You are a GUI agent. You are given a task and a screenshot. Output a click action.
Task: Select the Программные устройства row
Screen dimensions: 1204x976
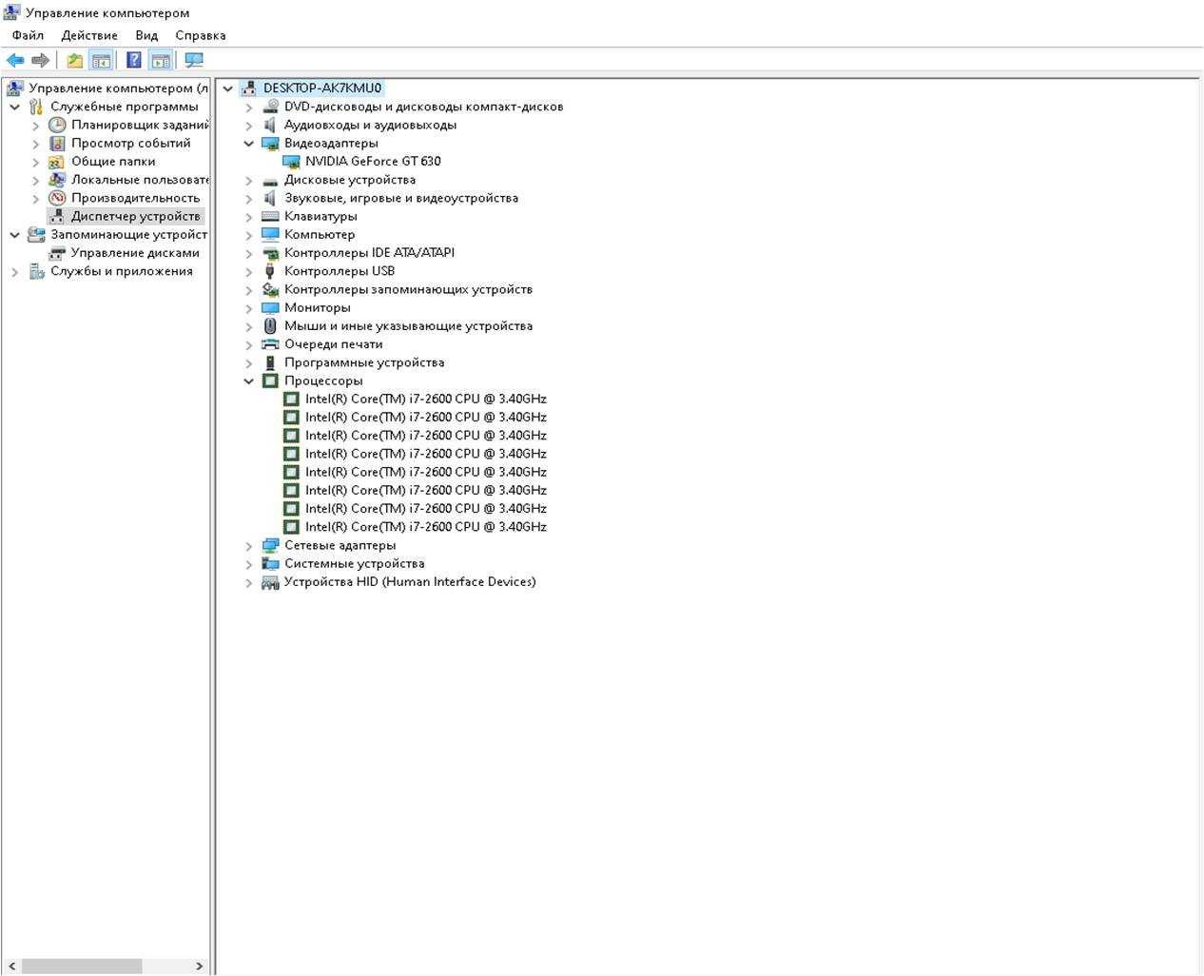point(364,362)
